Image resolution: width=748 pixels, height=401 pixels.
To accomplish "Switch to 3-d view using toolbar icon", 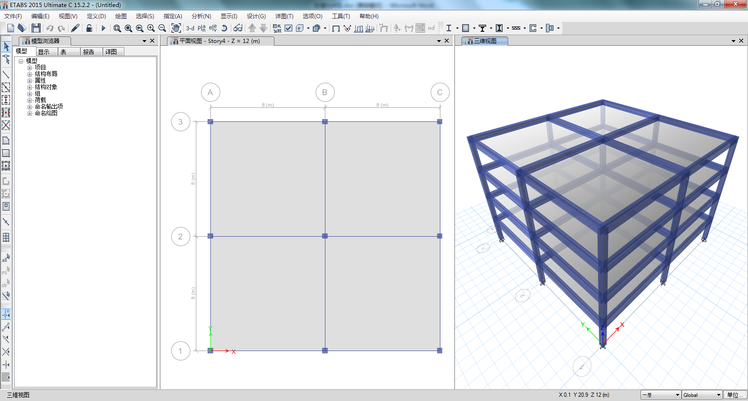I will point(190,28).
